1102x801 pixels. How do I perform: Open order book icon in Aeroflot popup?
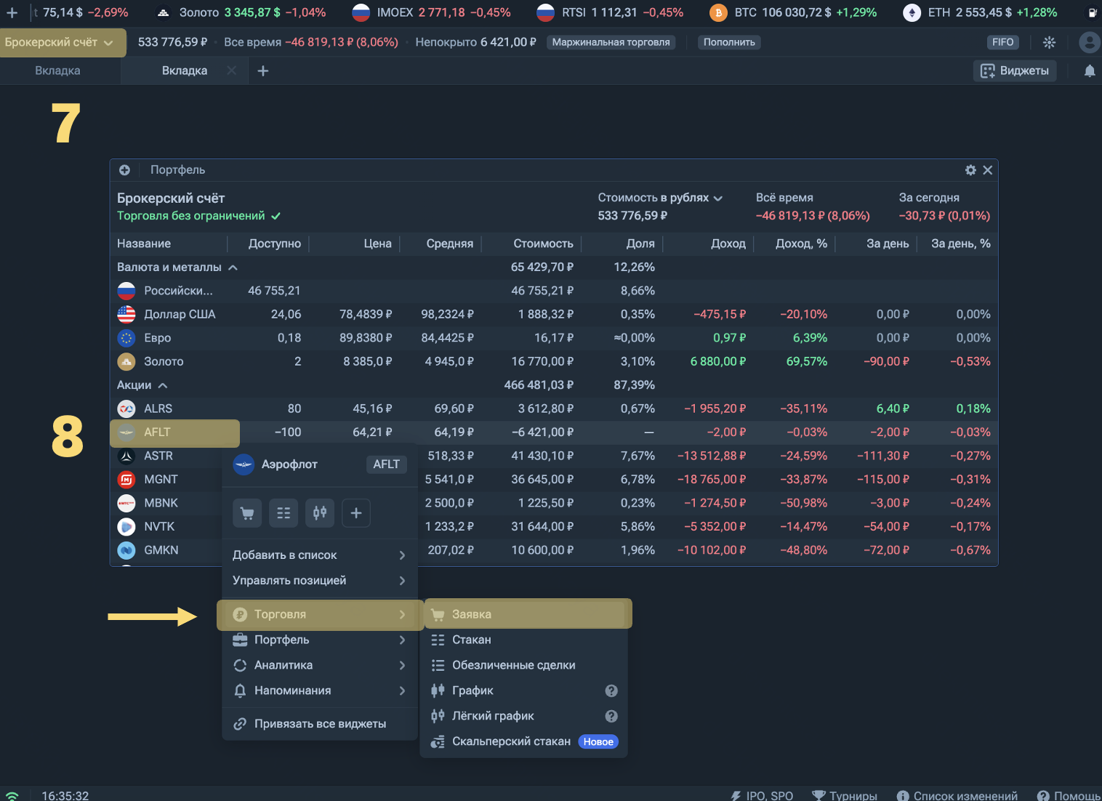pyautogui.click(x=283, y=513)
